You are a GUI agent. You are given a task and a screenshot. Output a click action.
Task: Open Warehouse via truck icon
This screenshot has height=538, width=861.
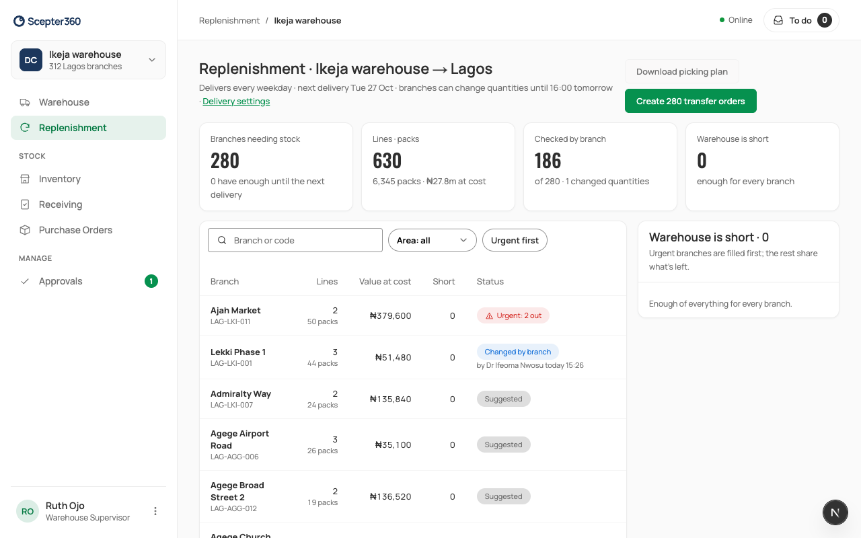(x=25, y=102)
